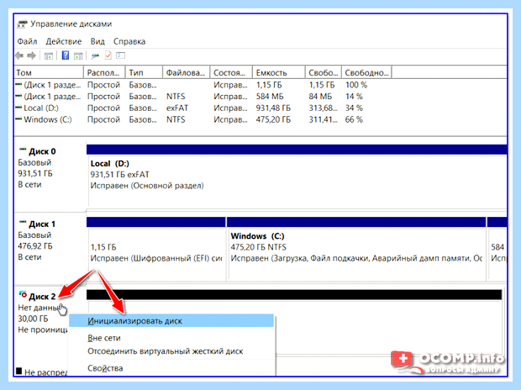Image resolution: width=521 pixels, height=390 pixels.
Task: Select the Local (D:) 931,51 ГБ exFAT partition
Action: (297, 175)
